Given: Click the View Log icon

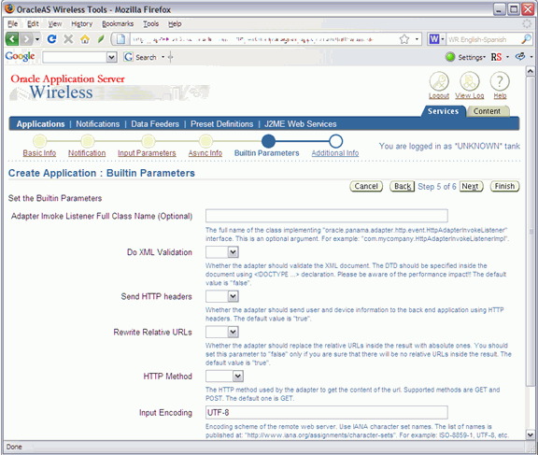Looking at the screenshot, I should pyautogui.click(x=470, y=81).
